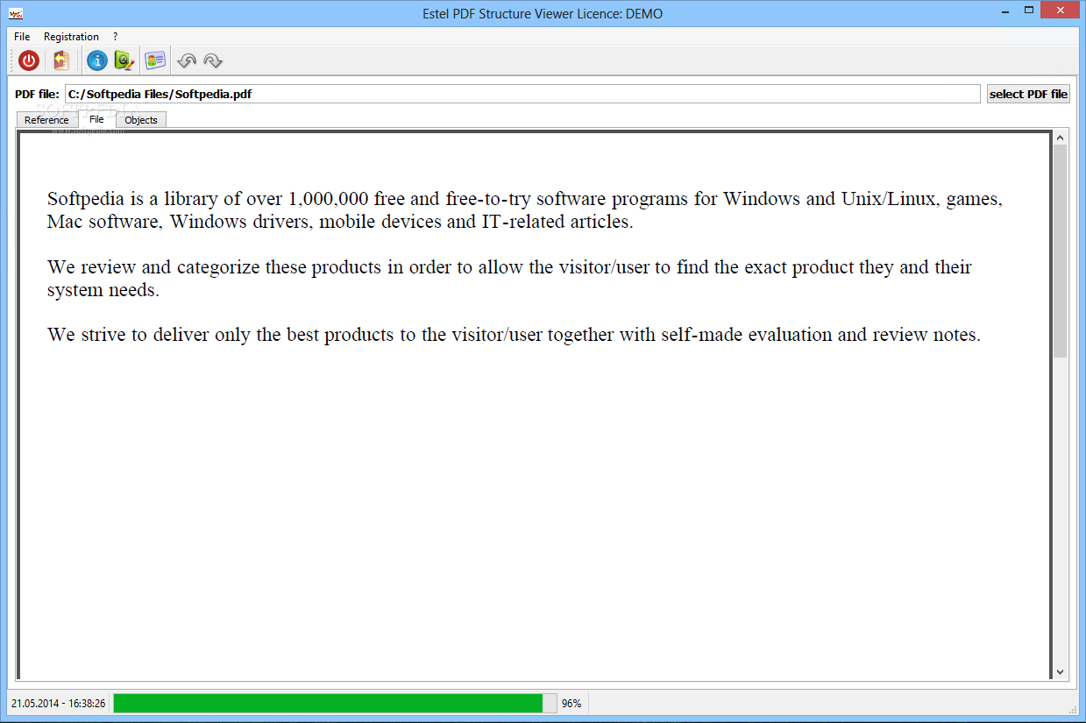
Task: Click the red power quit icon
Action: [x=29, y=60]
